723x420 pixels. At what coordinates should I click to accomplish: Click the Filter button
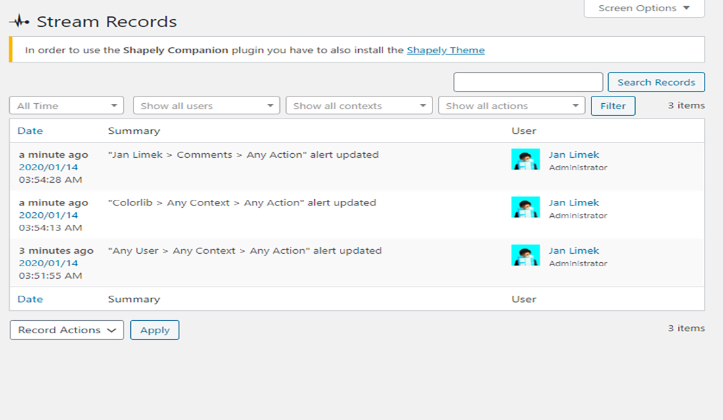(x=613, y=106)
